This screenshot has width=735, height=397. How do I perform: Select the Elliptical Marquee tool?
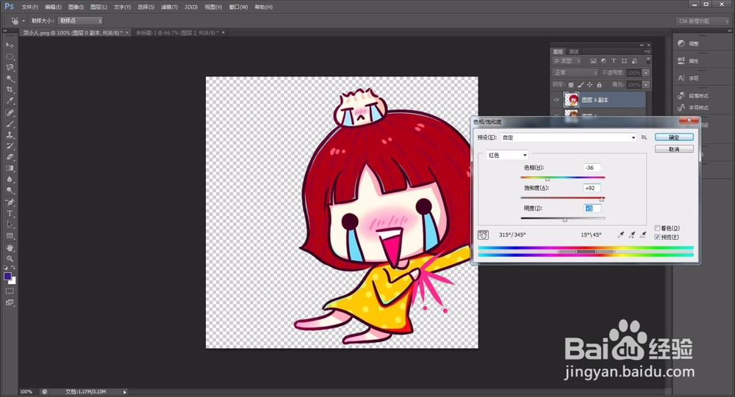[x=10, y=57]
